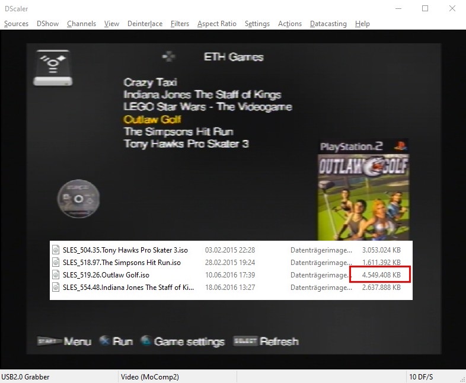466x383 pixels.
Task: Close the DScaler window
Action: 452,8
